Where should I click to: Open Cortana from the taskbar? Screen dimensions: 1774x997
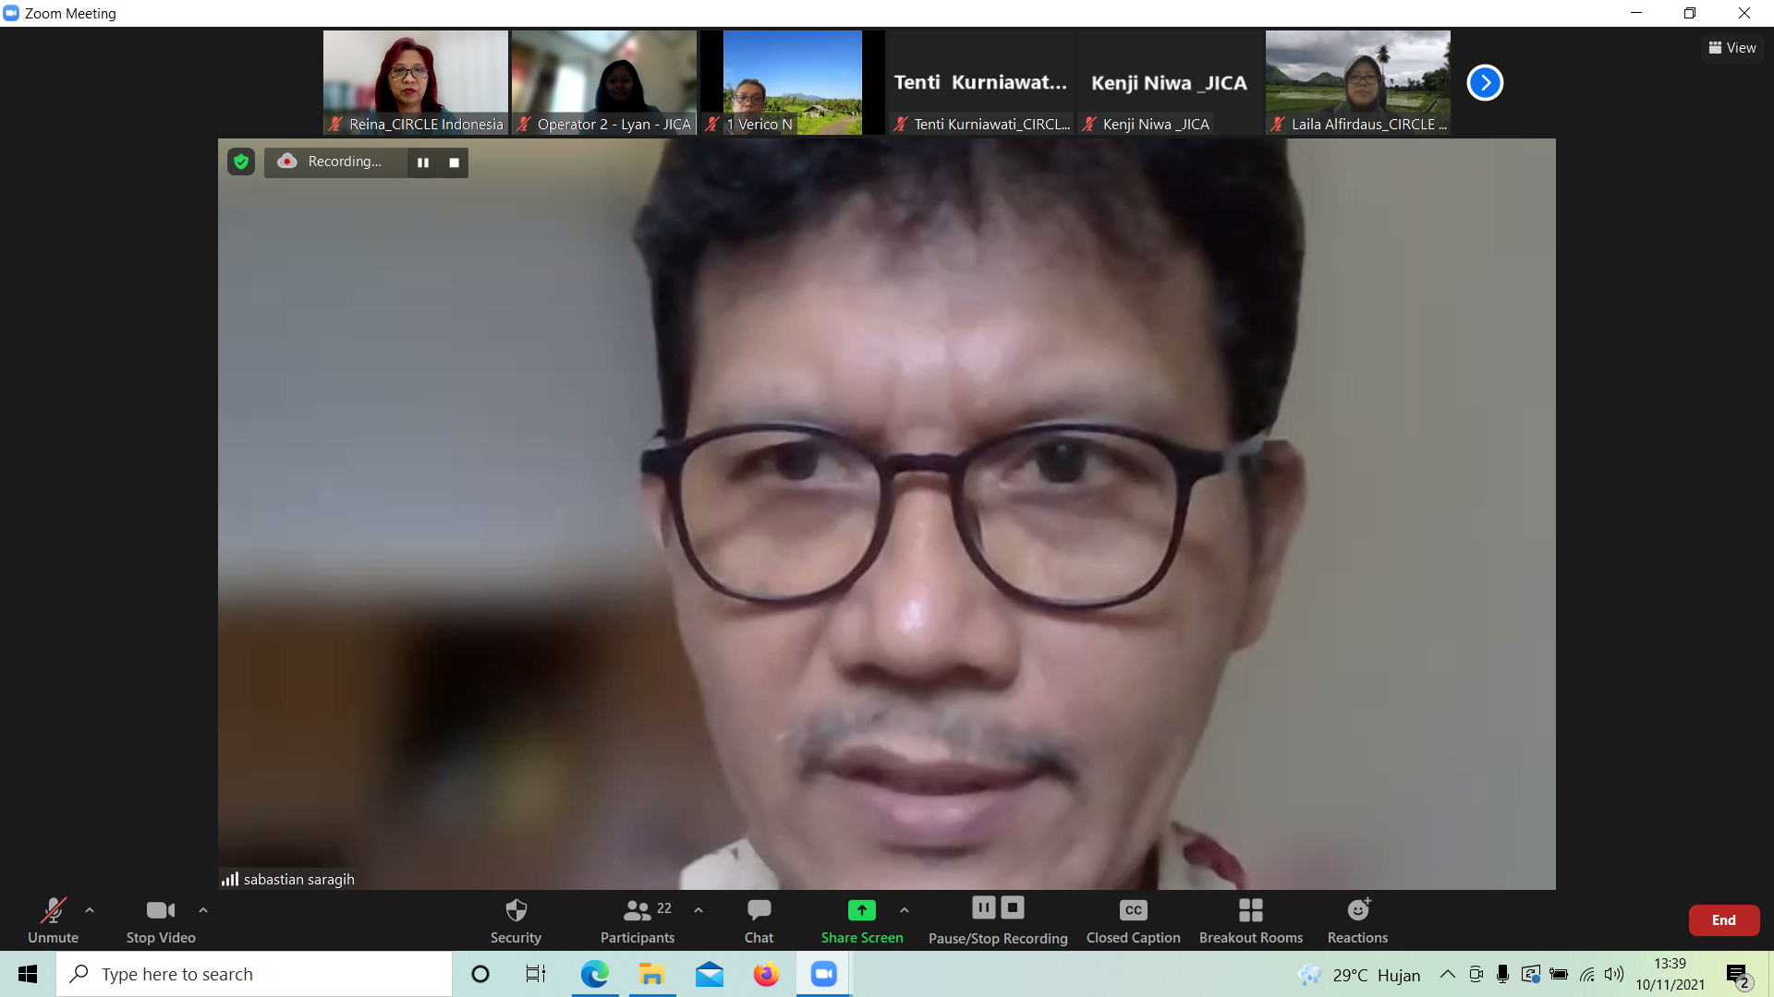tap(480, 974)
